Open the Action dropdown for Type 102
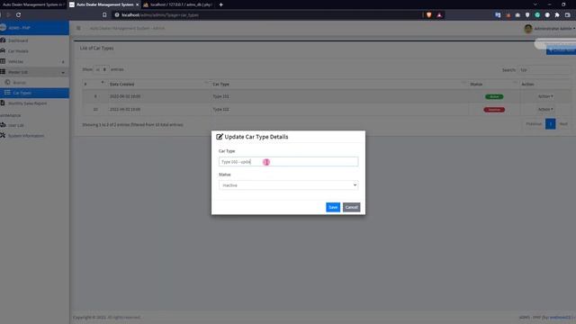This screenshot has width=576, height=324. [x=545, y=110]
